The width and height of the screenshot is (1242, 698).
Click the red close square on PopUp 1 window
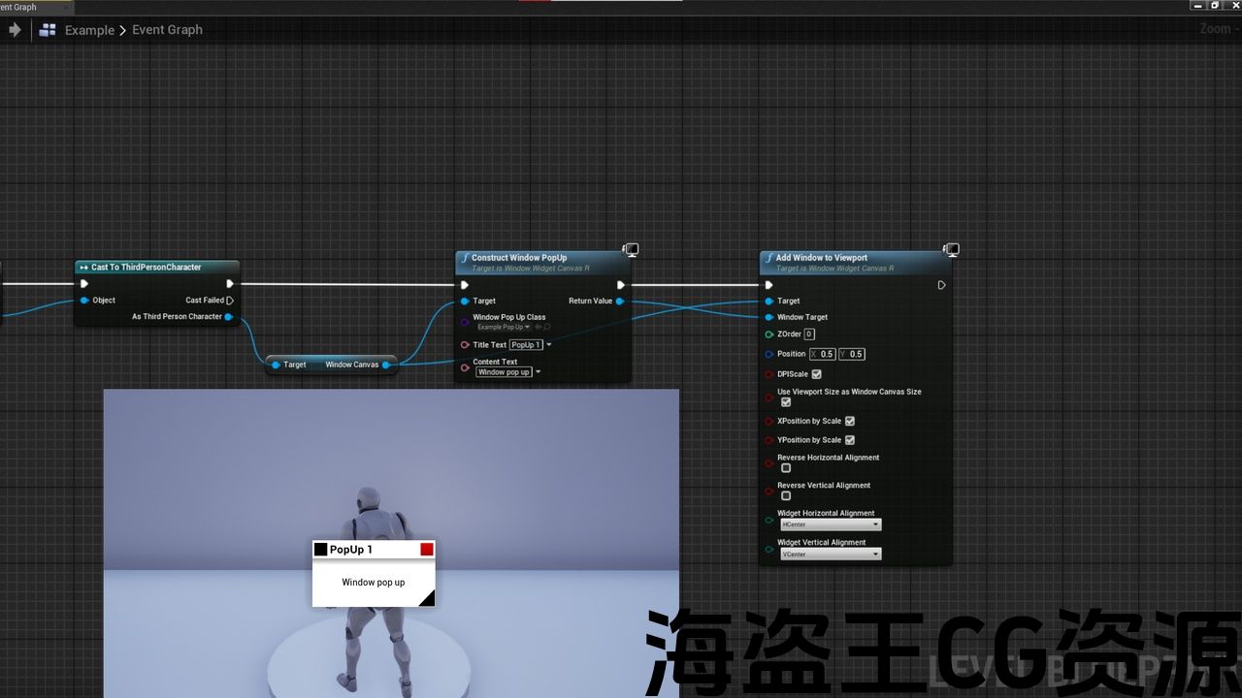(427, 550)
